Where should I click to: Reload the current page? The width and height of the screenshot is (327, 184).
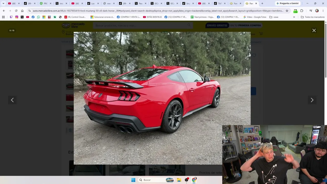click(16, 11)
